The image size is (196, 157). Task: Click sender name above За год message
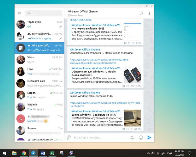click(x=85, y=93)
